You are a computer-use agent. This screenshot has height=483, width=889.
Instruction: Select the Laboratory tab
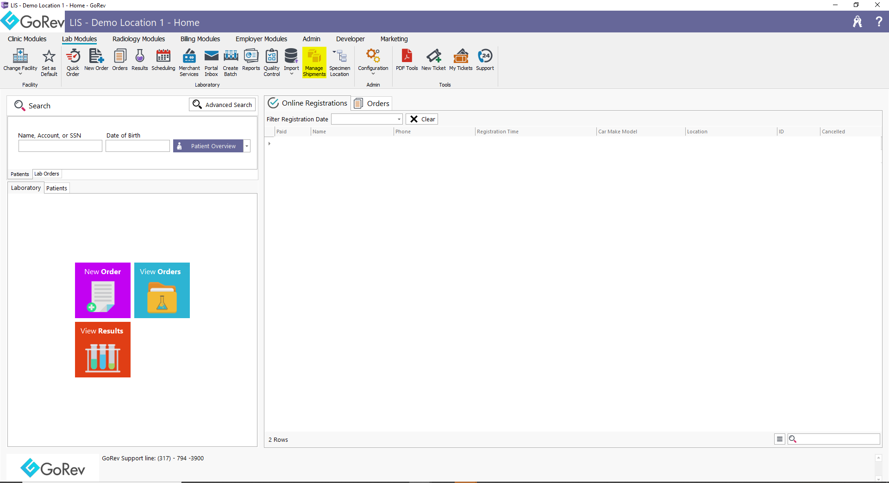(26, 188)
